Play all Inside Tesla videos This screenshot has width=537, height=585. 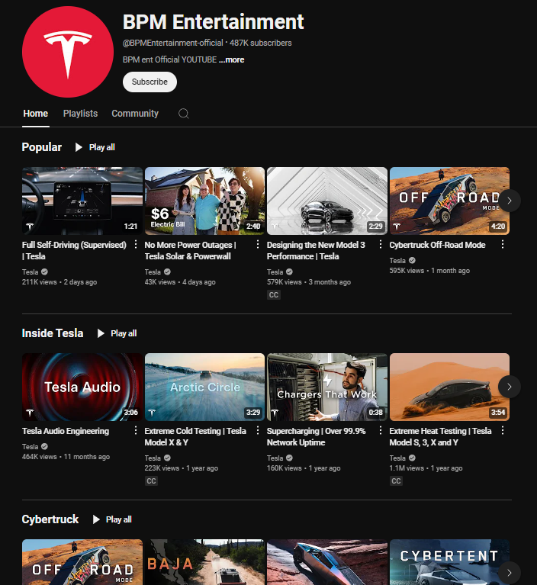point(116,333)
